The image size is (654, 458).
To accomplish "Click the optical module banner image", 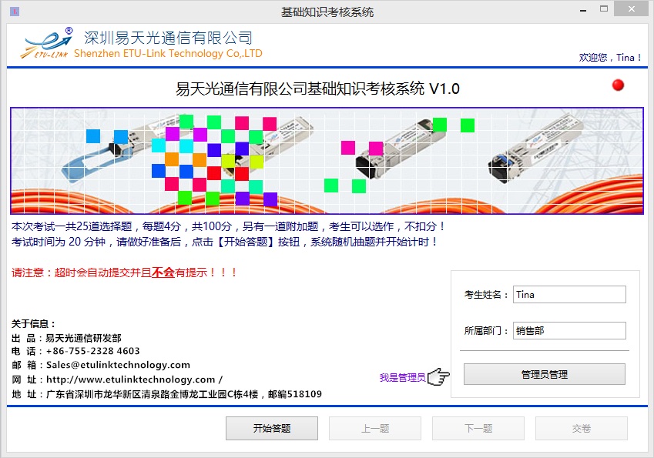I will pyautogui.click(x=327, y=161).
